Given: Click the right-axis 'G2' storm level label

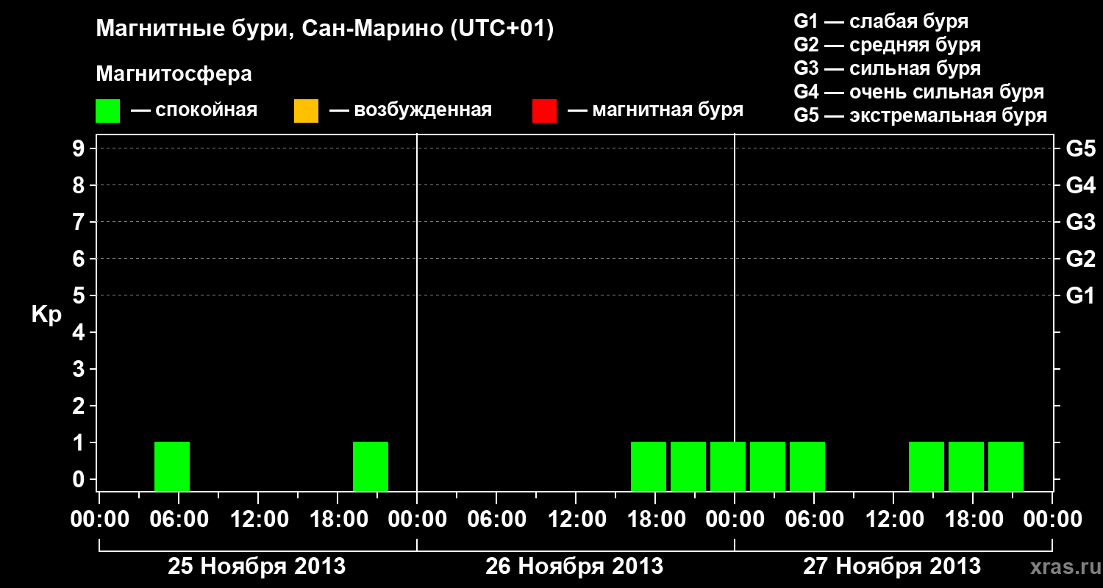Looking at the screenshot, I should tap(1081, 259).
